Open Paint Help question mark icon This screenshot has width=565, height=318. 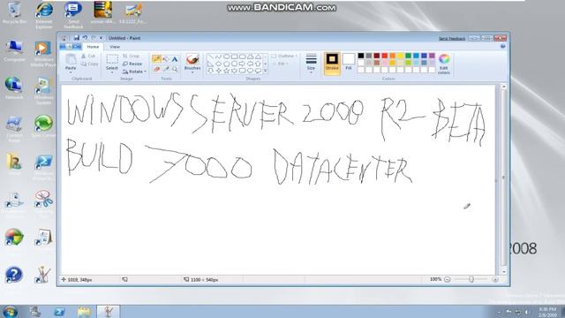click(x=503, y=47)
